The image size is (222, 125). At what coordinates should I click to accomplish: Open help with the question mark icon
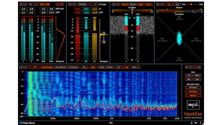[200, 123]
